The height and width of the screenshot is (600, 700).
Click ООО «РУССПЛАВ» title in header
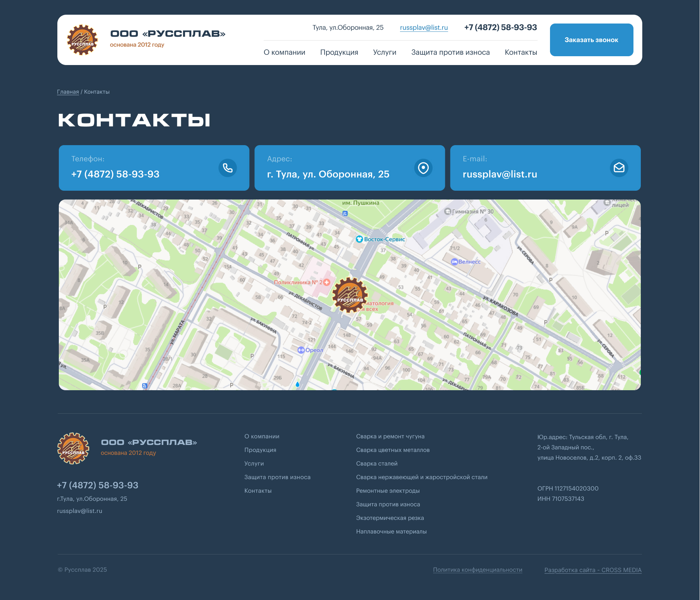click(x=168, y=34)
